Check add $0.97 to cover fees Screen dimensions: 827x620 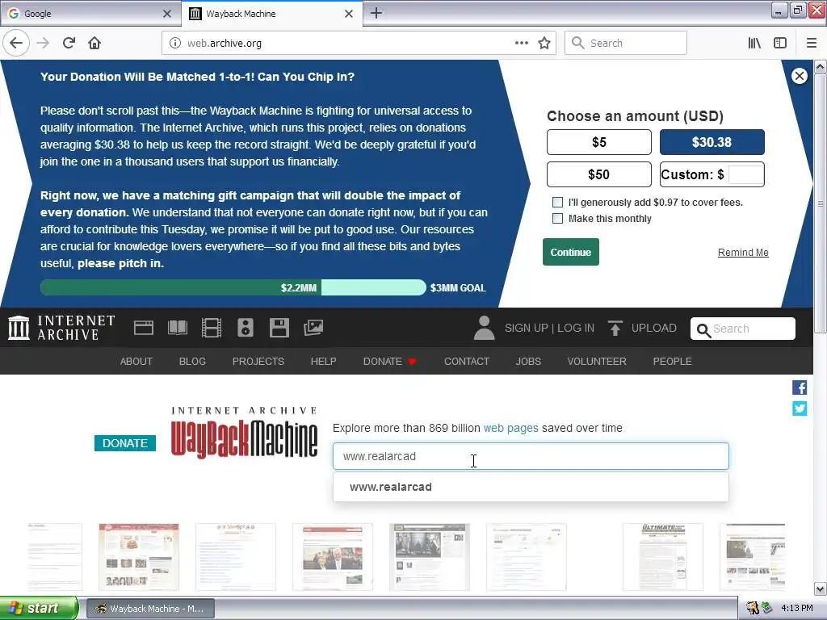pyautogui.click(x=557, y=203)
